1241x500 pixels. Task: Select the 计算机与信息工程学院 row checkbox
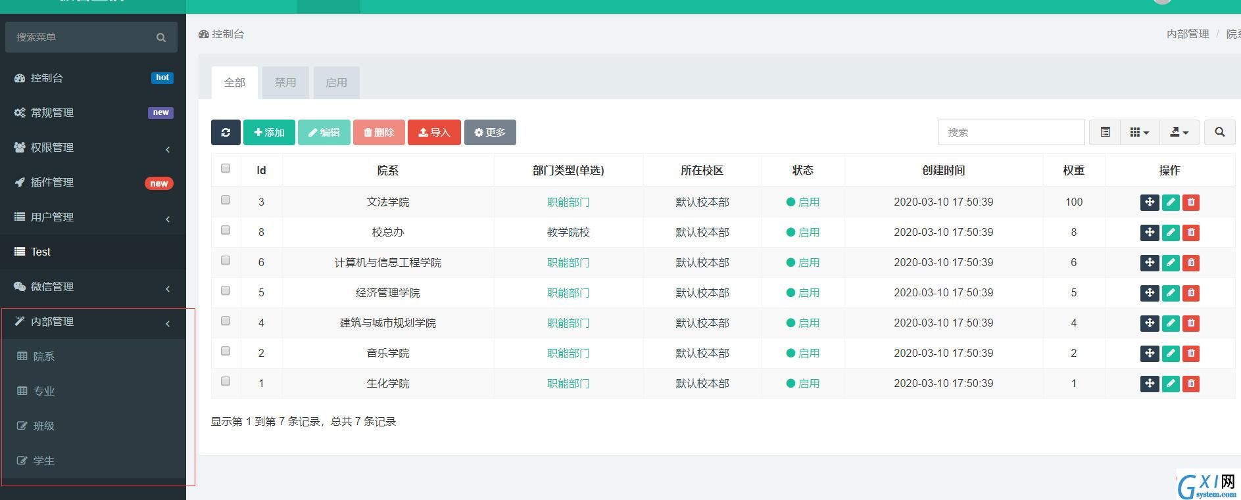pos(226,260)
